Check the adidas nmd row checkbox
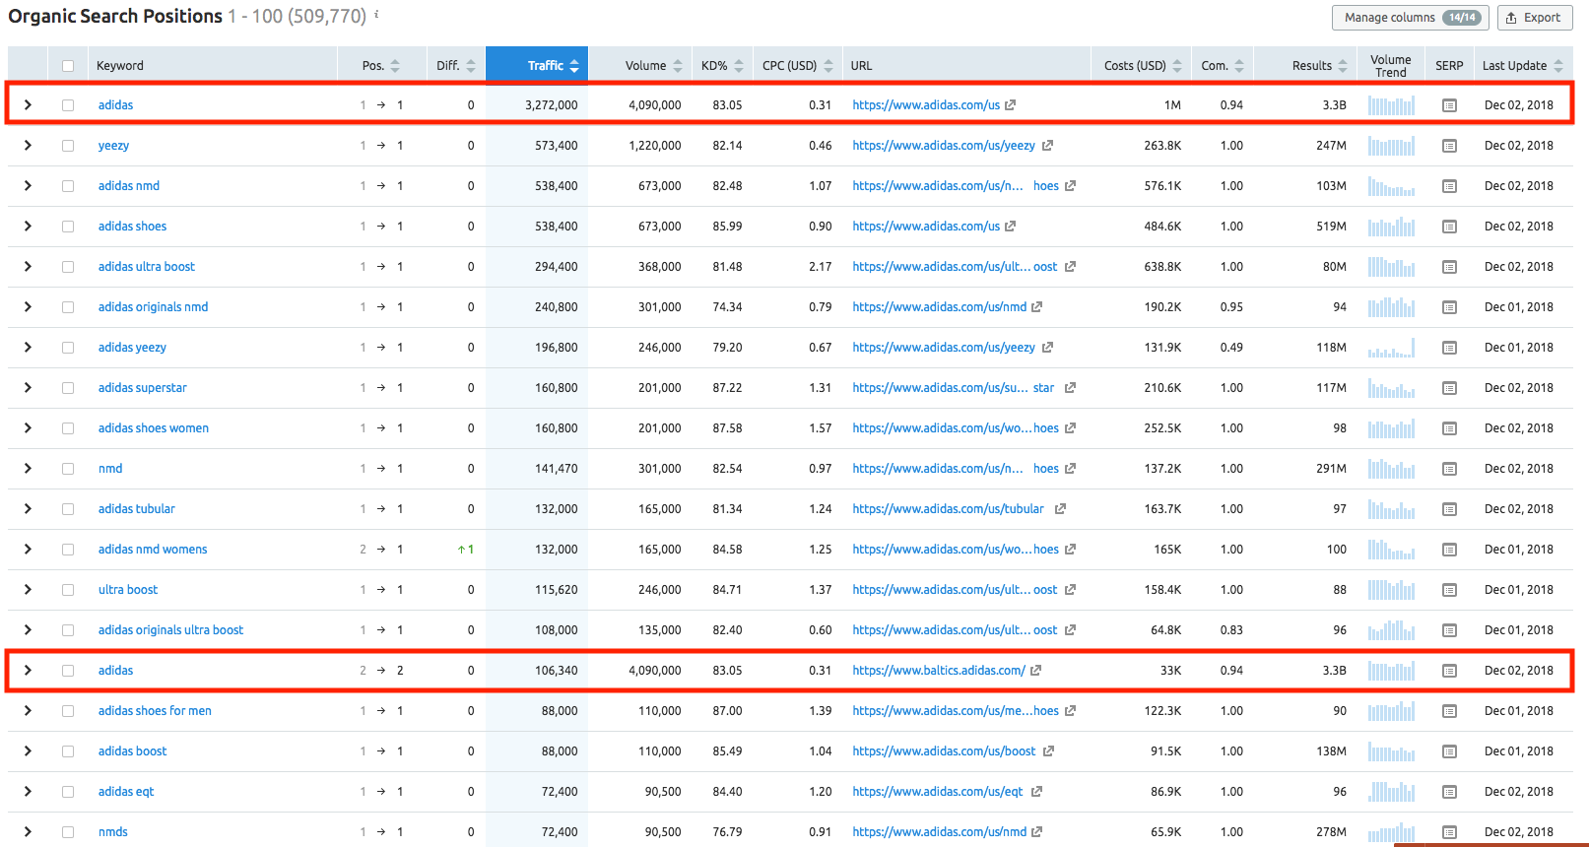The width and height of the screenshot is (1589, 847). tap(68, 186)
